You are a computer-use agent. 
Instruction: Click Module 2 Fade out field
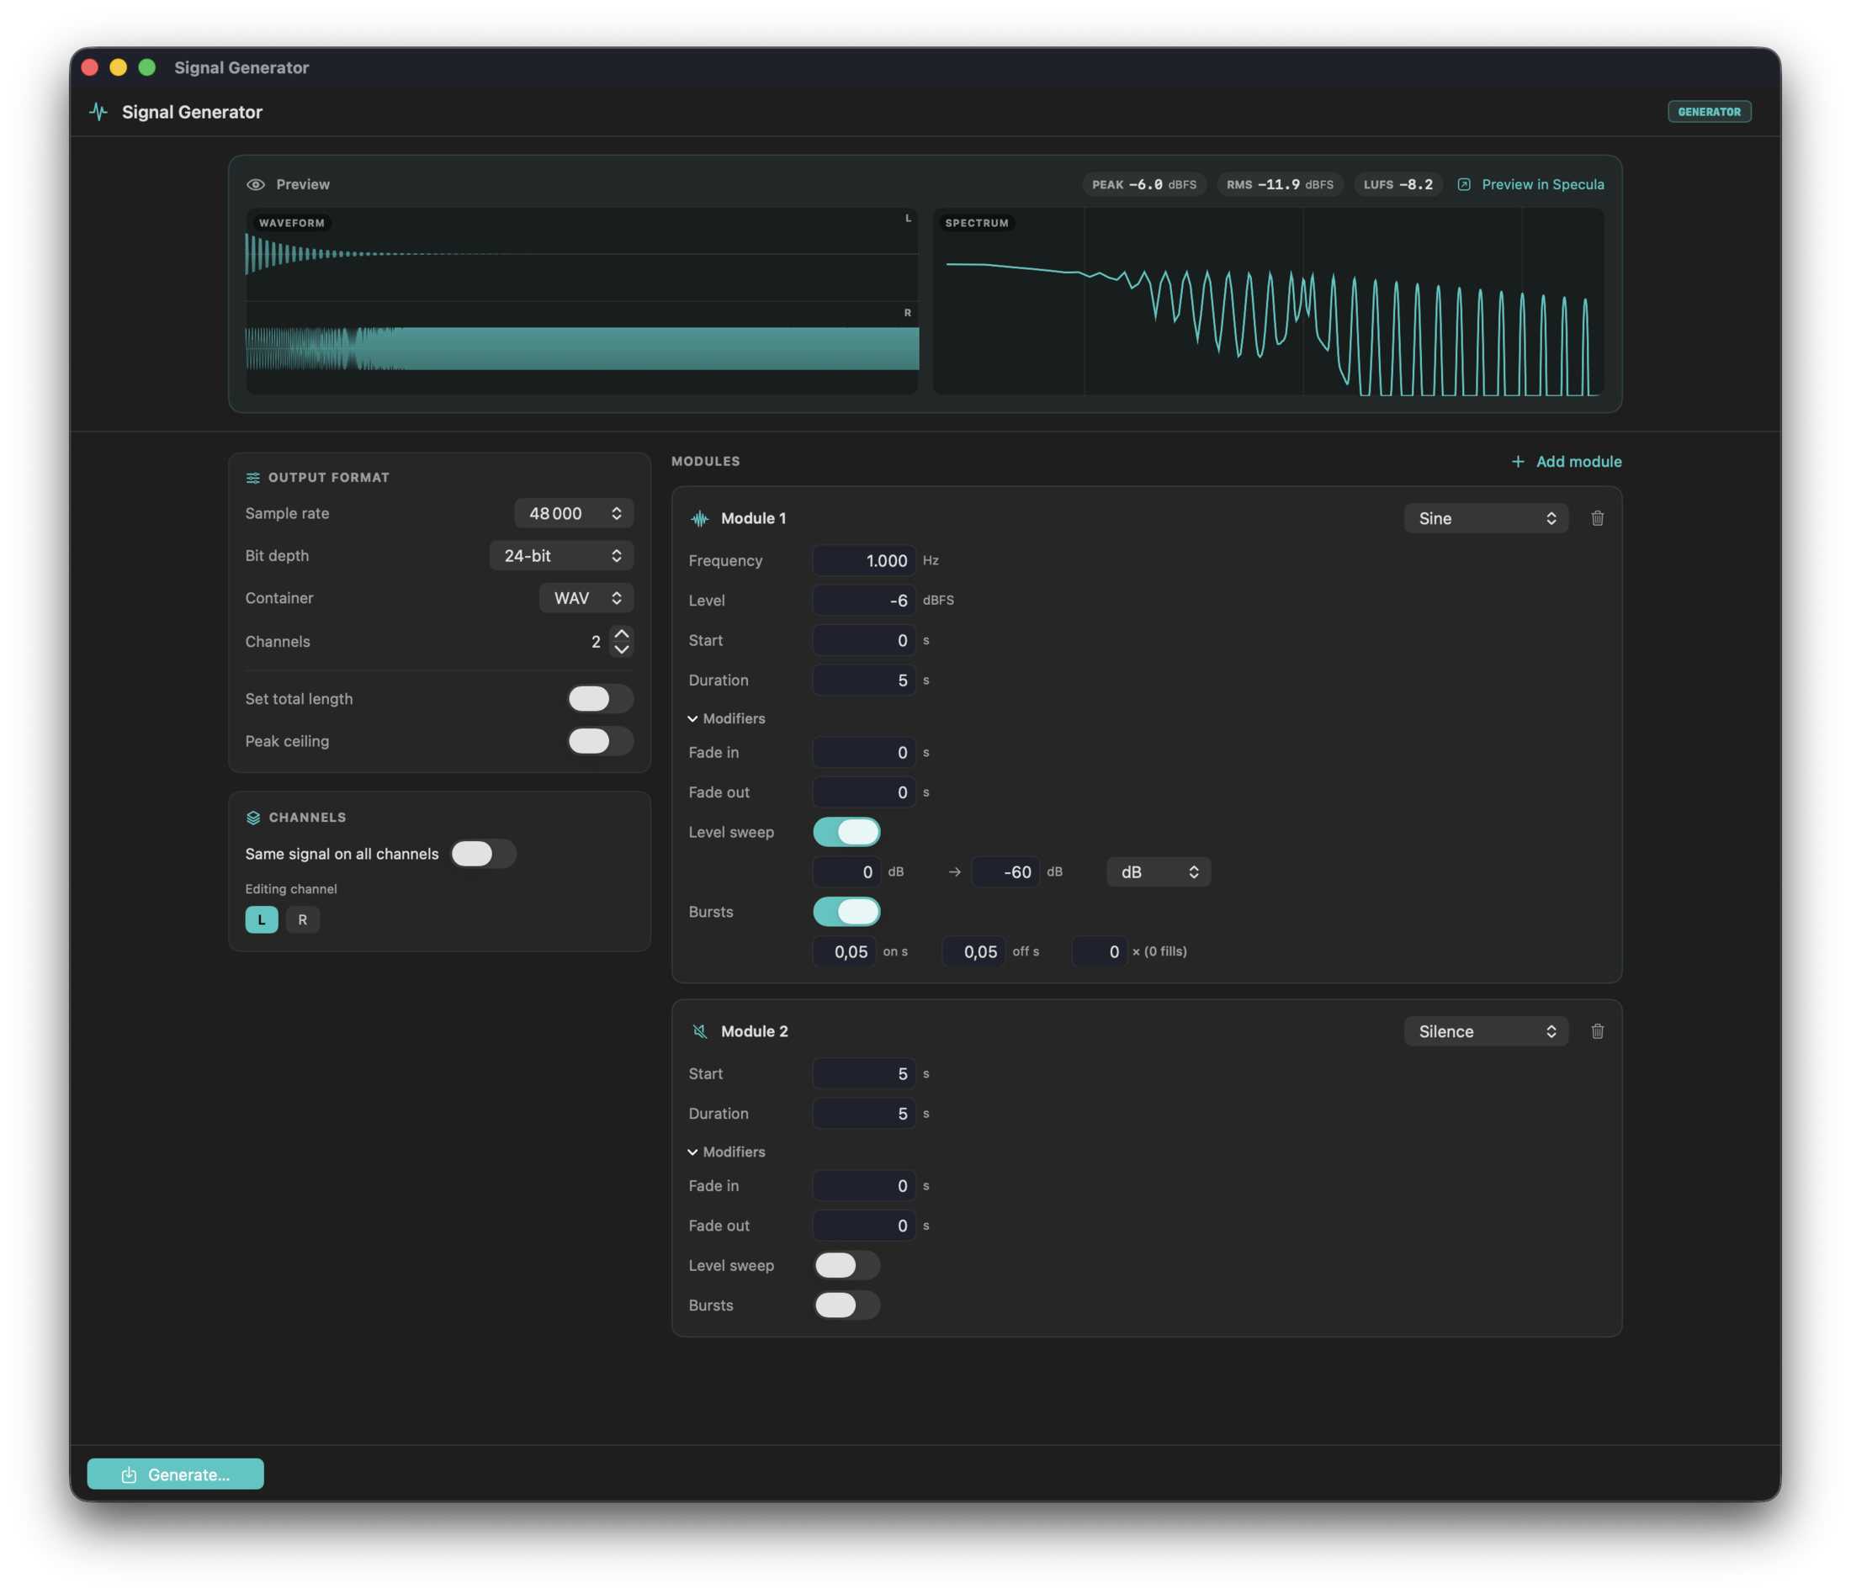click(x=864, y=1226)
